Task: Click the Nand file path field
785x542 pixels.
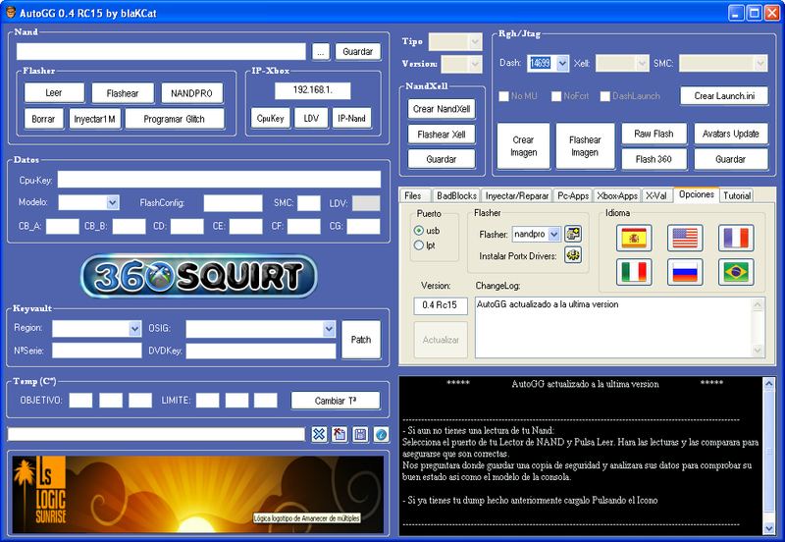Action: coord(161,52)
